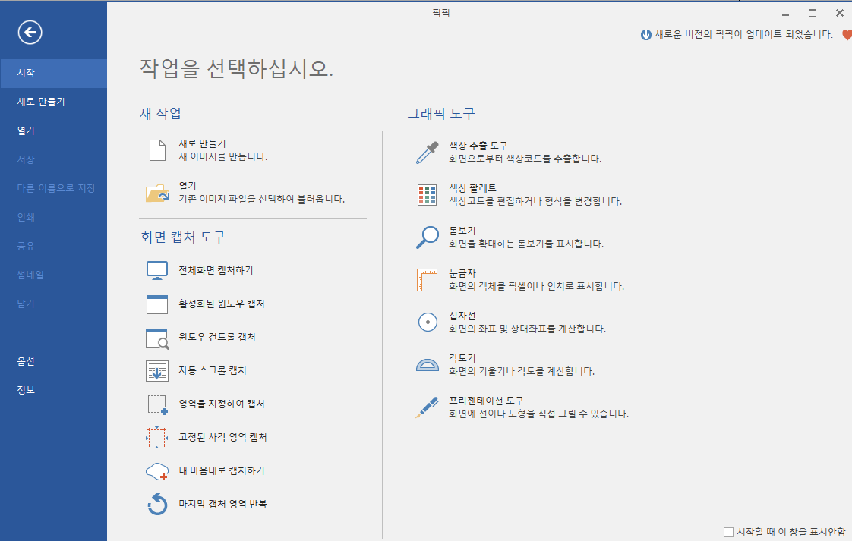Open 정보 in the sidebar
This screenshot has height=541, width=852.
point(53,391)
